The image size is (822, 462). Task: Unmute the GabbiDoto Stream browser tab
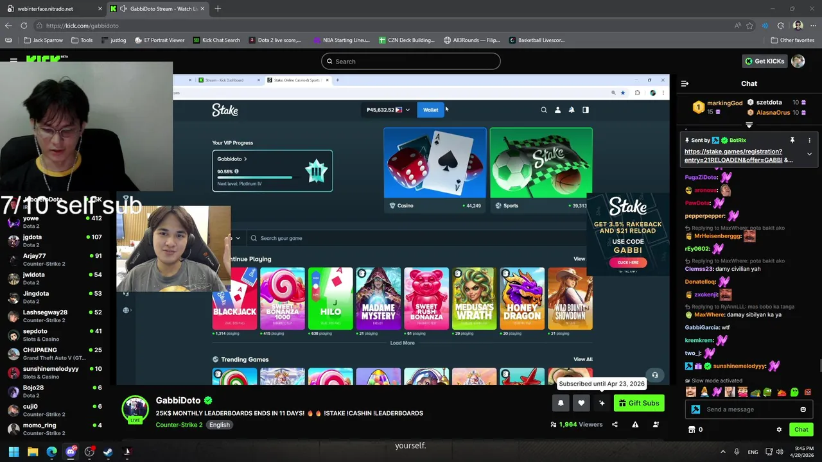tap(123, 9)
